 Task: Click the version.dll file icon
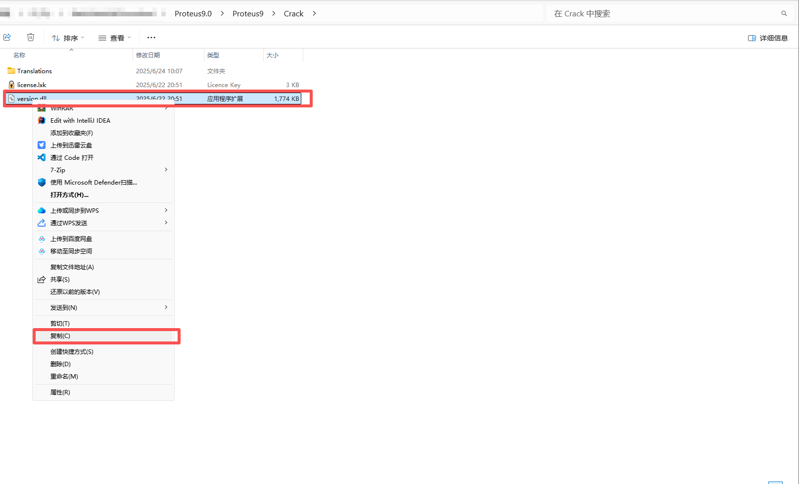point(11,98)
